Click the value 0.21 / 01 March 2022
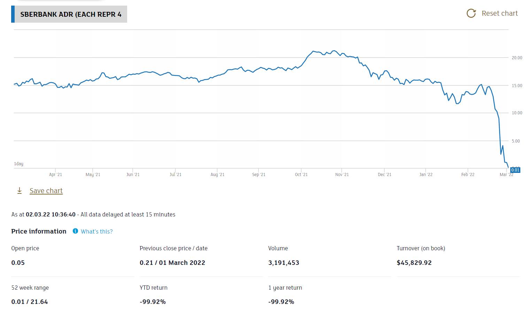The height and width of the screenshot is (313, 528). click(172, 262)
